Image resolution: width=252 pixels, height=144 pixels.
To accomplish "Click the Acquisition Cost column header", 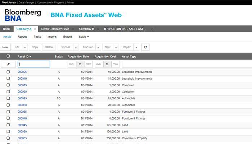I will tap(105, 57).
